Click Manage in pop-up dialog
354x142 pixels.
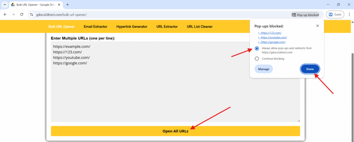click(263, 69)
